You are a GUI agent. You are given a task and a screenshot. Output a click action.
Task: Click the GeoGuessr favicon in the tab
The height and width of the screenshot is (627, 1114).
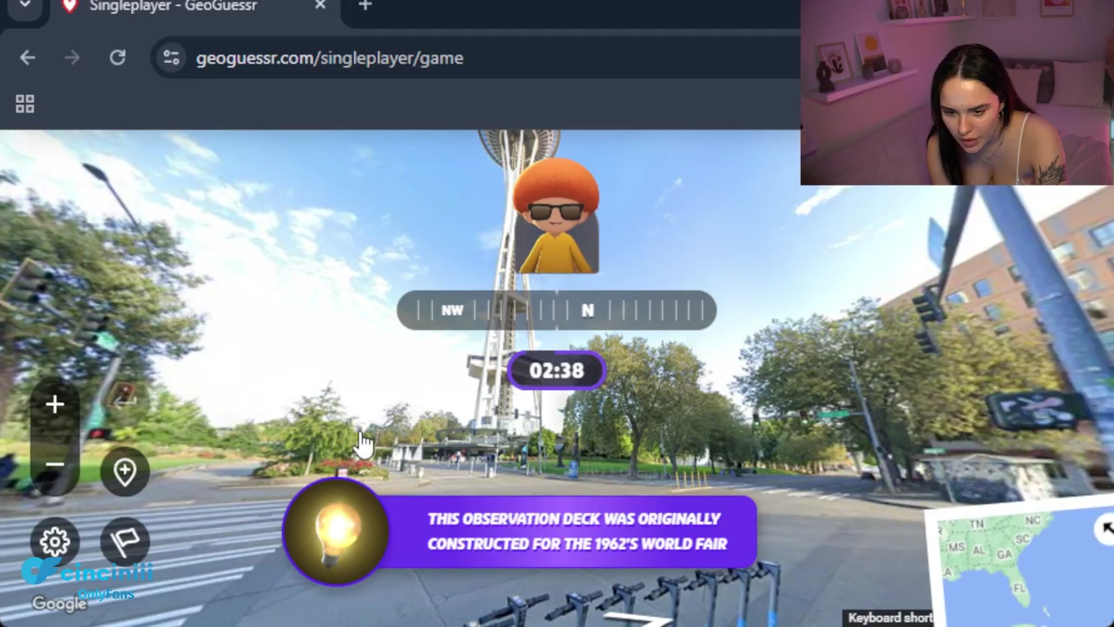point(70,6)
